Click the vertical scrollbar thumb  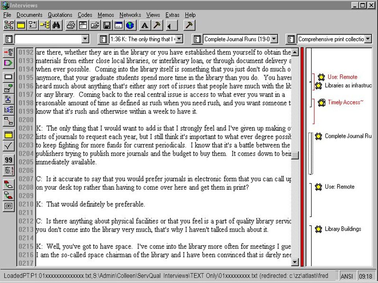point(295,156)
